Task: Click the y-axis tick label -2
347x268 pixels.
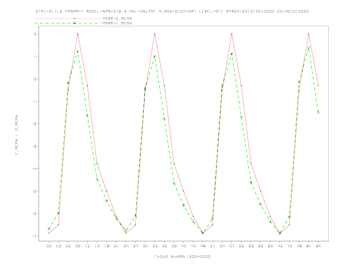Action: tap(34, 124)
